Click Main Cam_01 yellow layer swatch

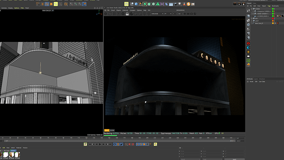[273, 23]
